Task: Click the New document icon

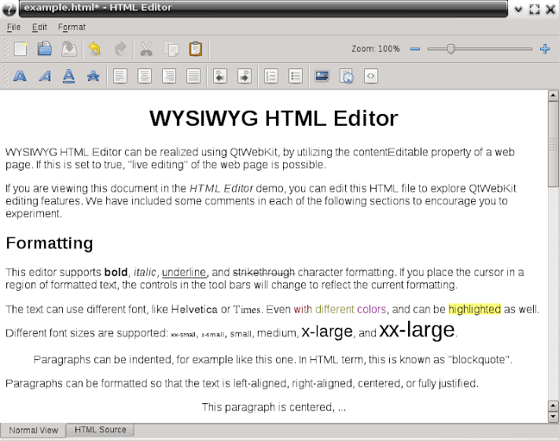Action: pos(20,49)
